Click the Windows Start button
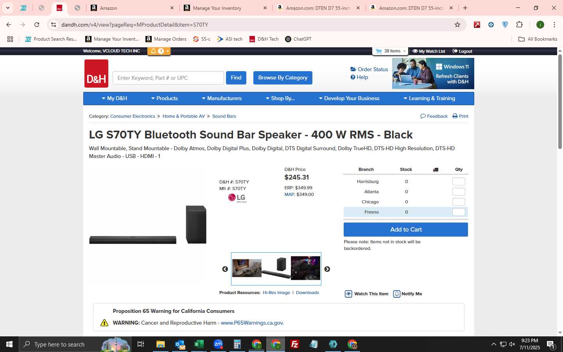 point(9,344)
